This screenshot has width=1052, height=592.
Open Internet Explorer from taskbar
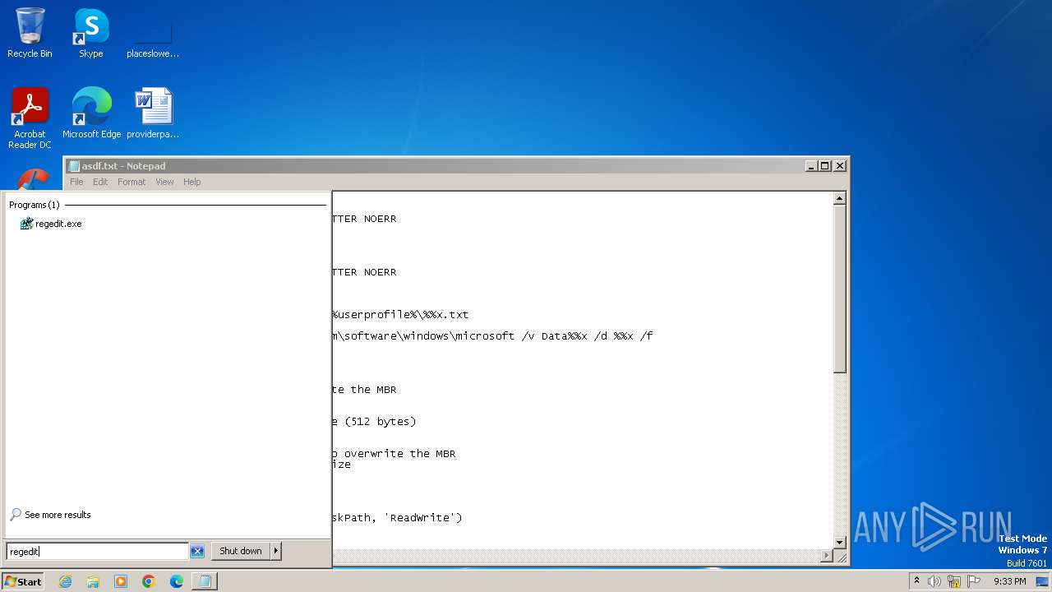pos(66,581)
